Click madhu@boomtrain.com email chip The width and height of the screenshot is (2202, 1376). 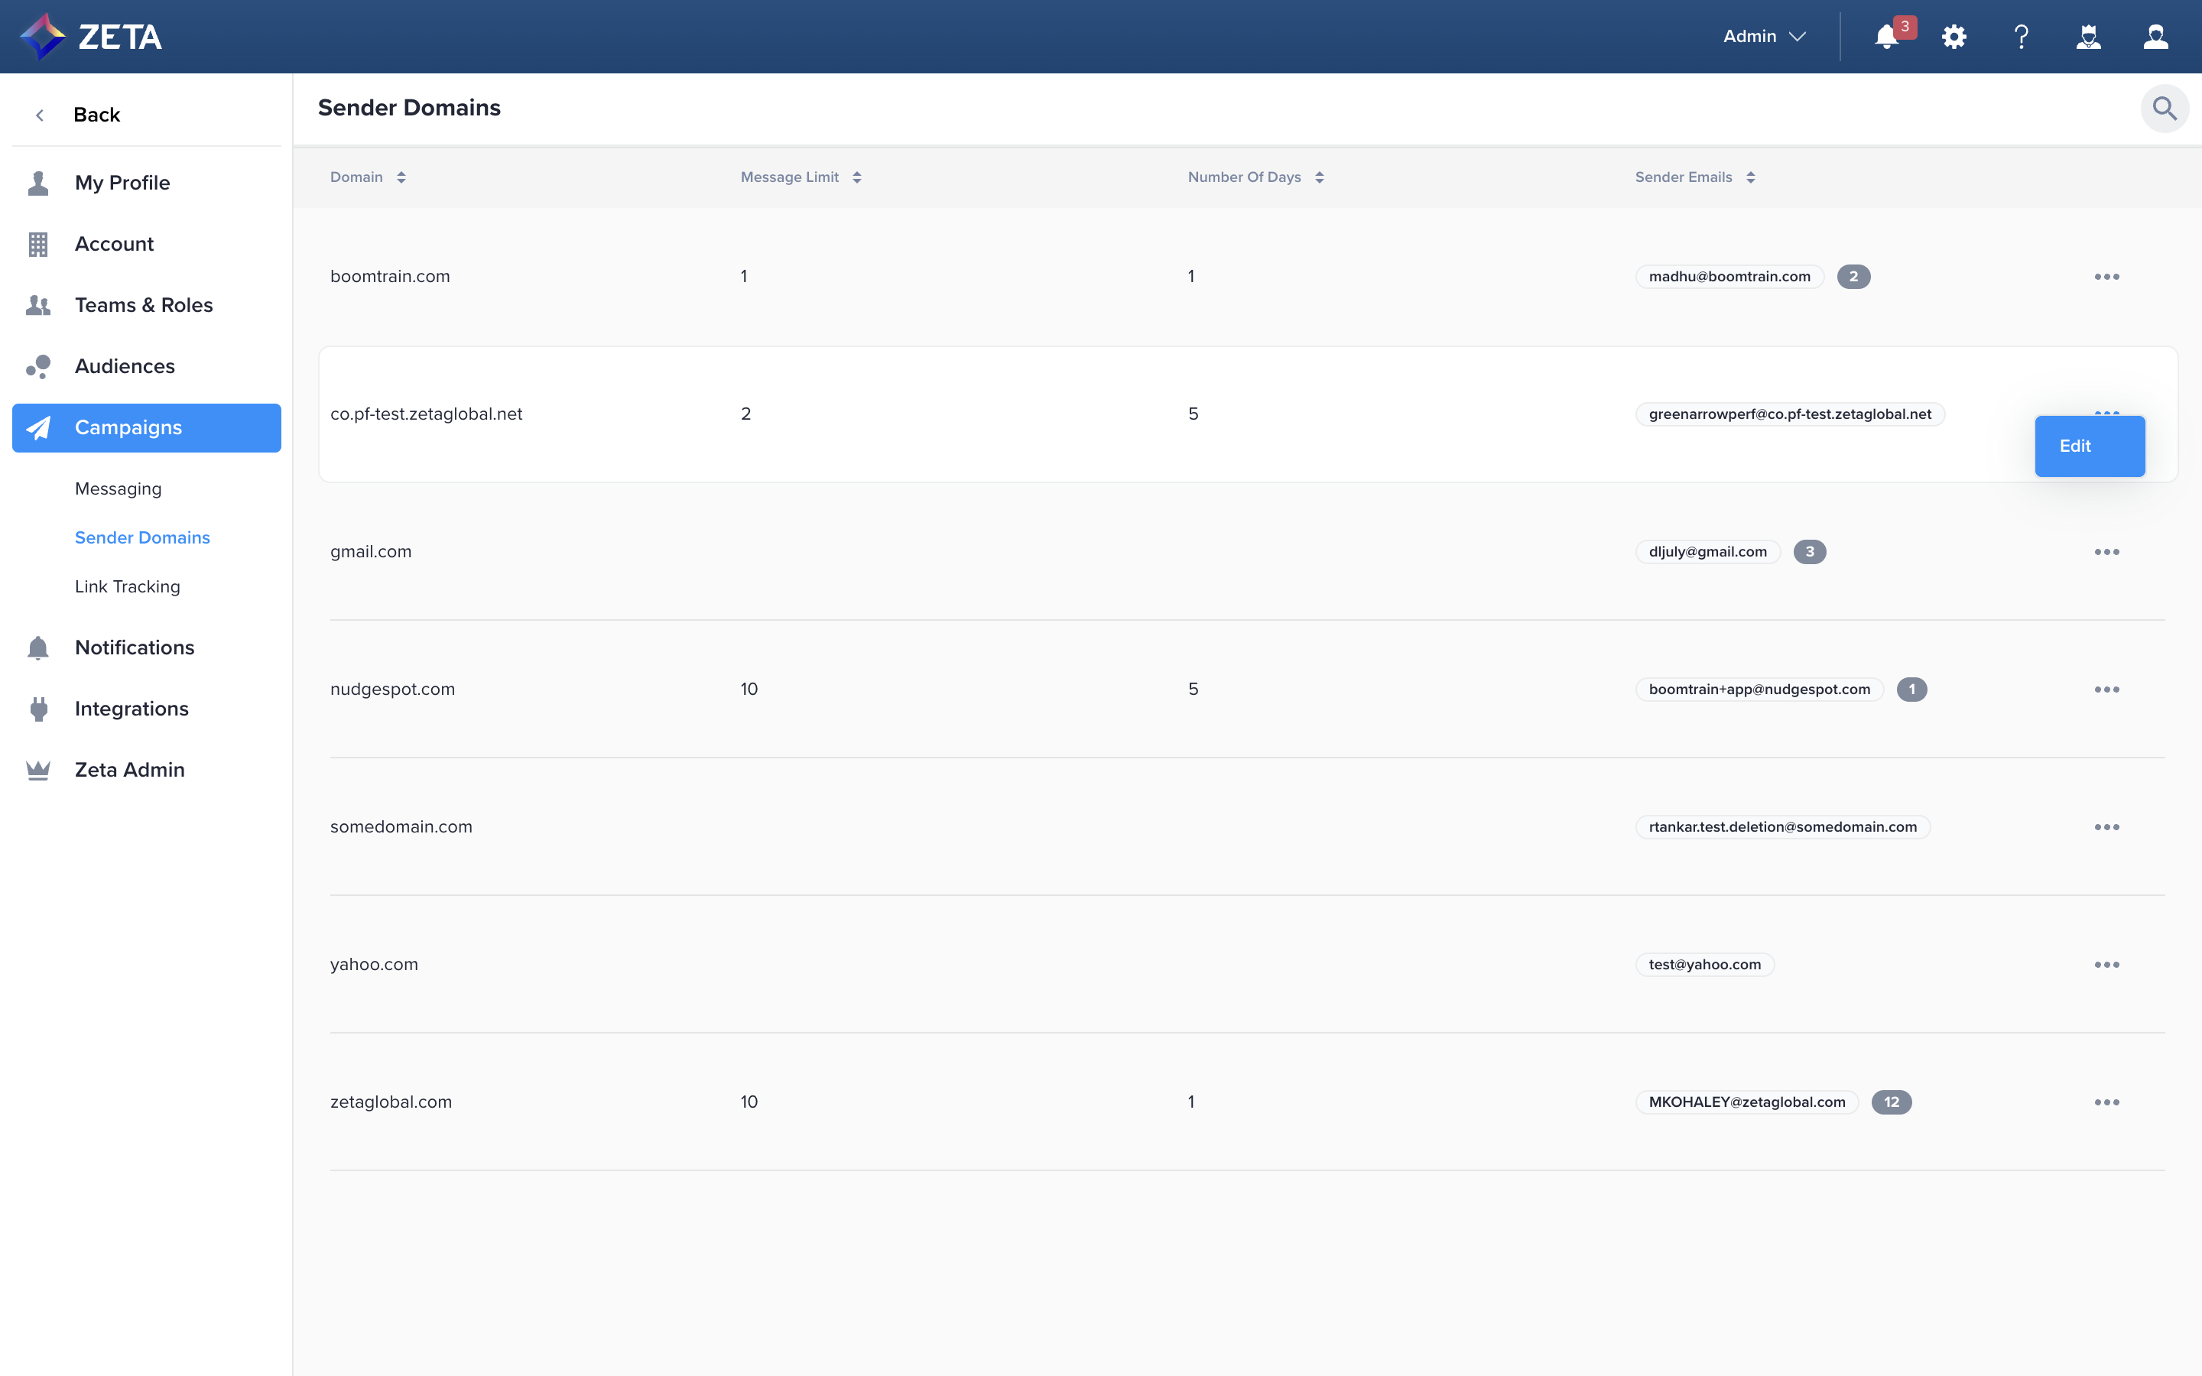pyautogui.click(x=1729, y=277)
